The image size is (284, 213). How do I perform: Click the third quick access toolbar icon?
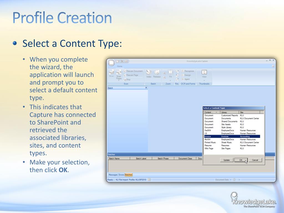[126, 61]
